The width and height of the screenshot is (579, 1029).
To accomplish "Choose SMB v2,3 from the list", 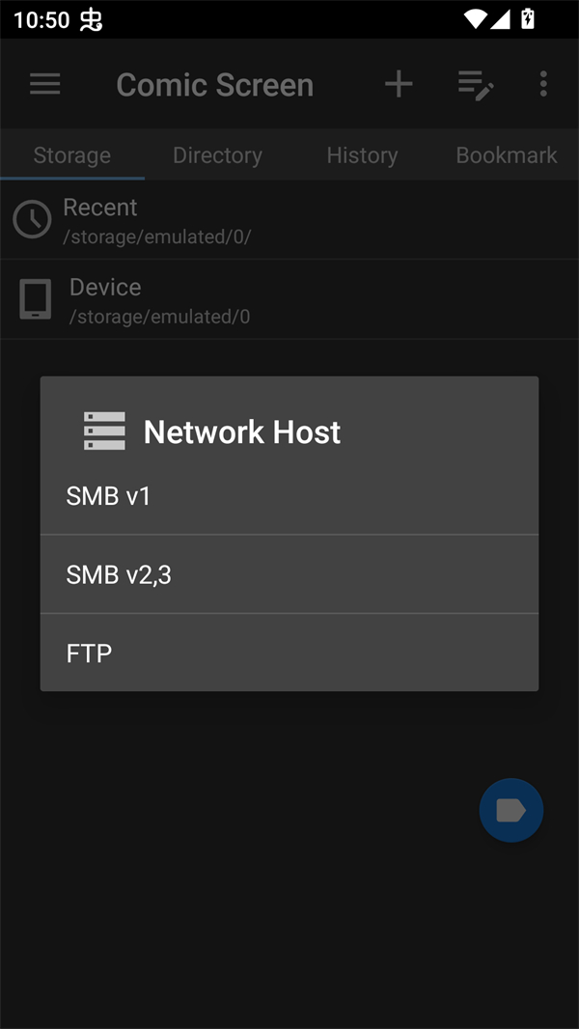I will coord(289,575).
